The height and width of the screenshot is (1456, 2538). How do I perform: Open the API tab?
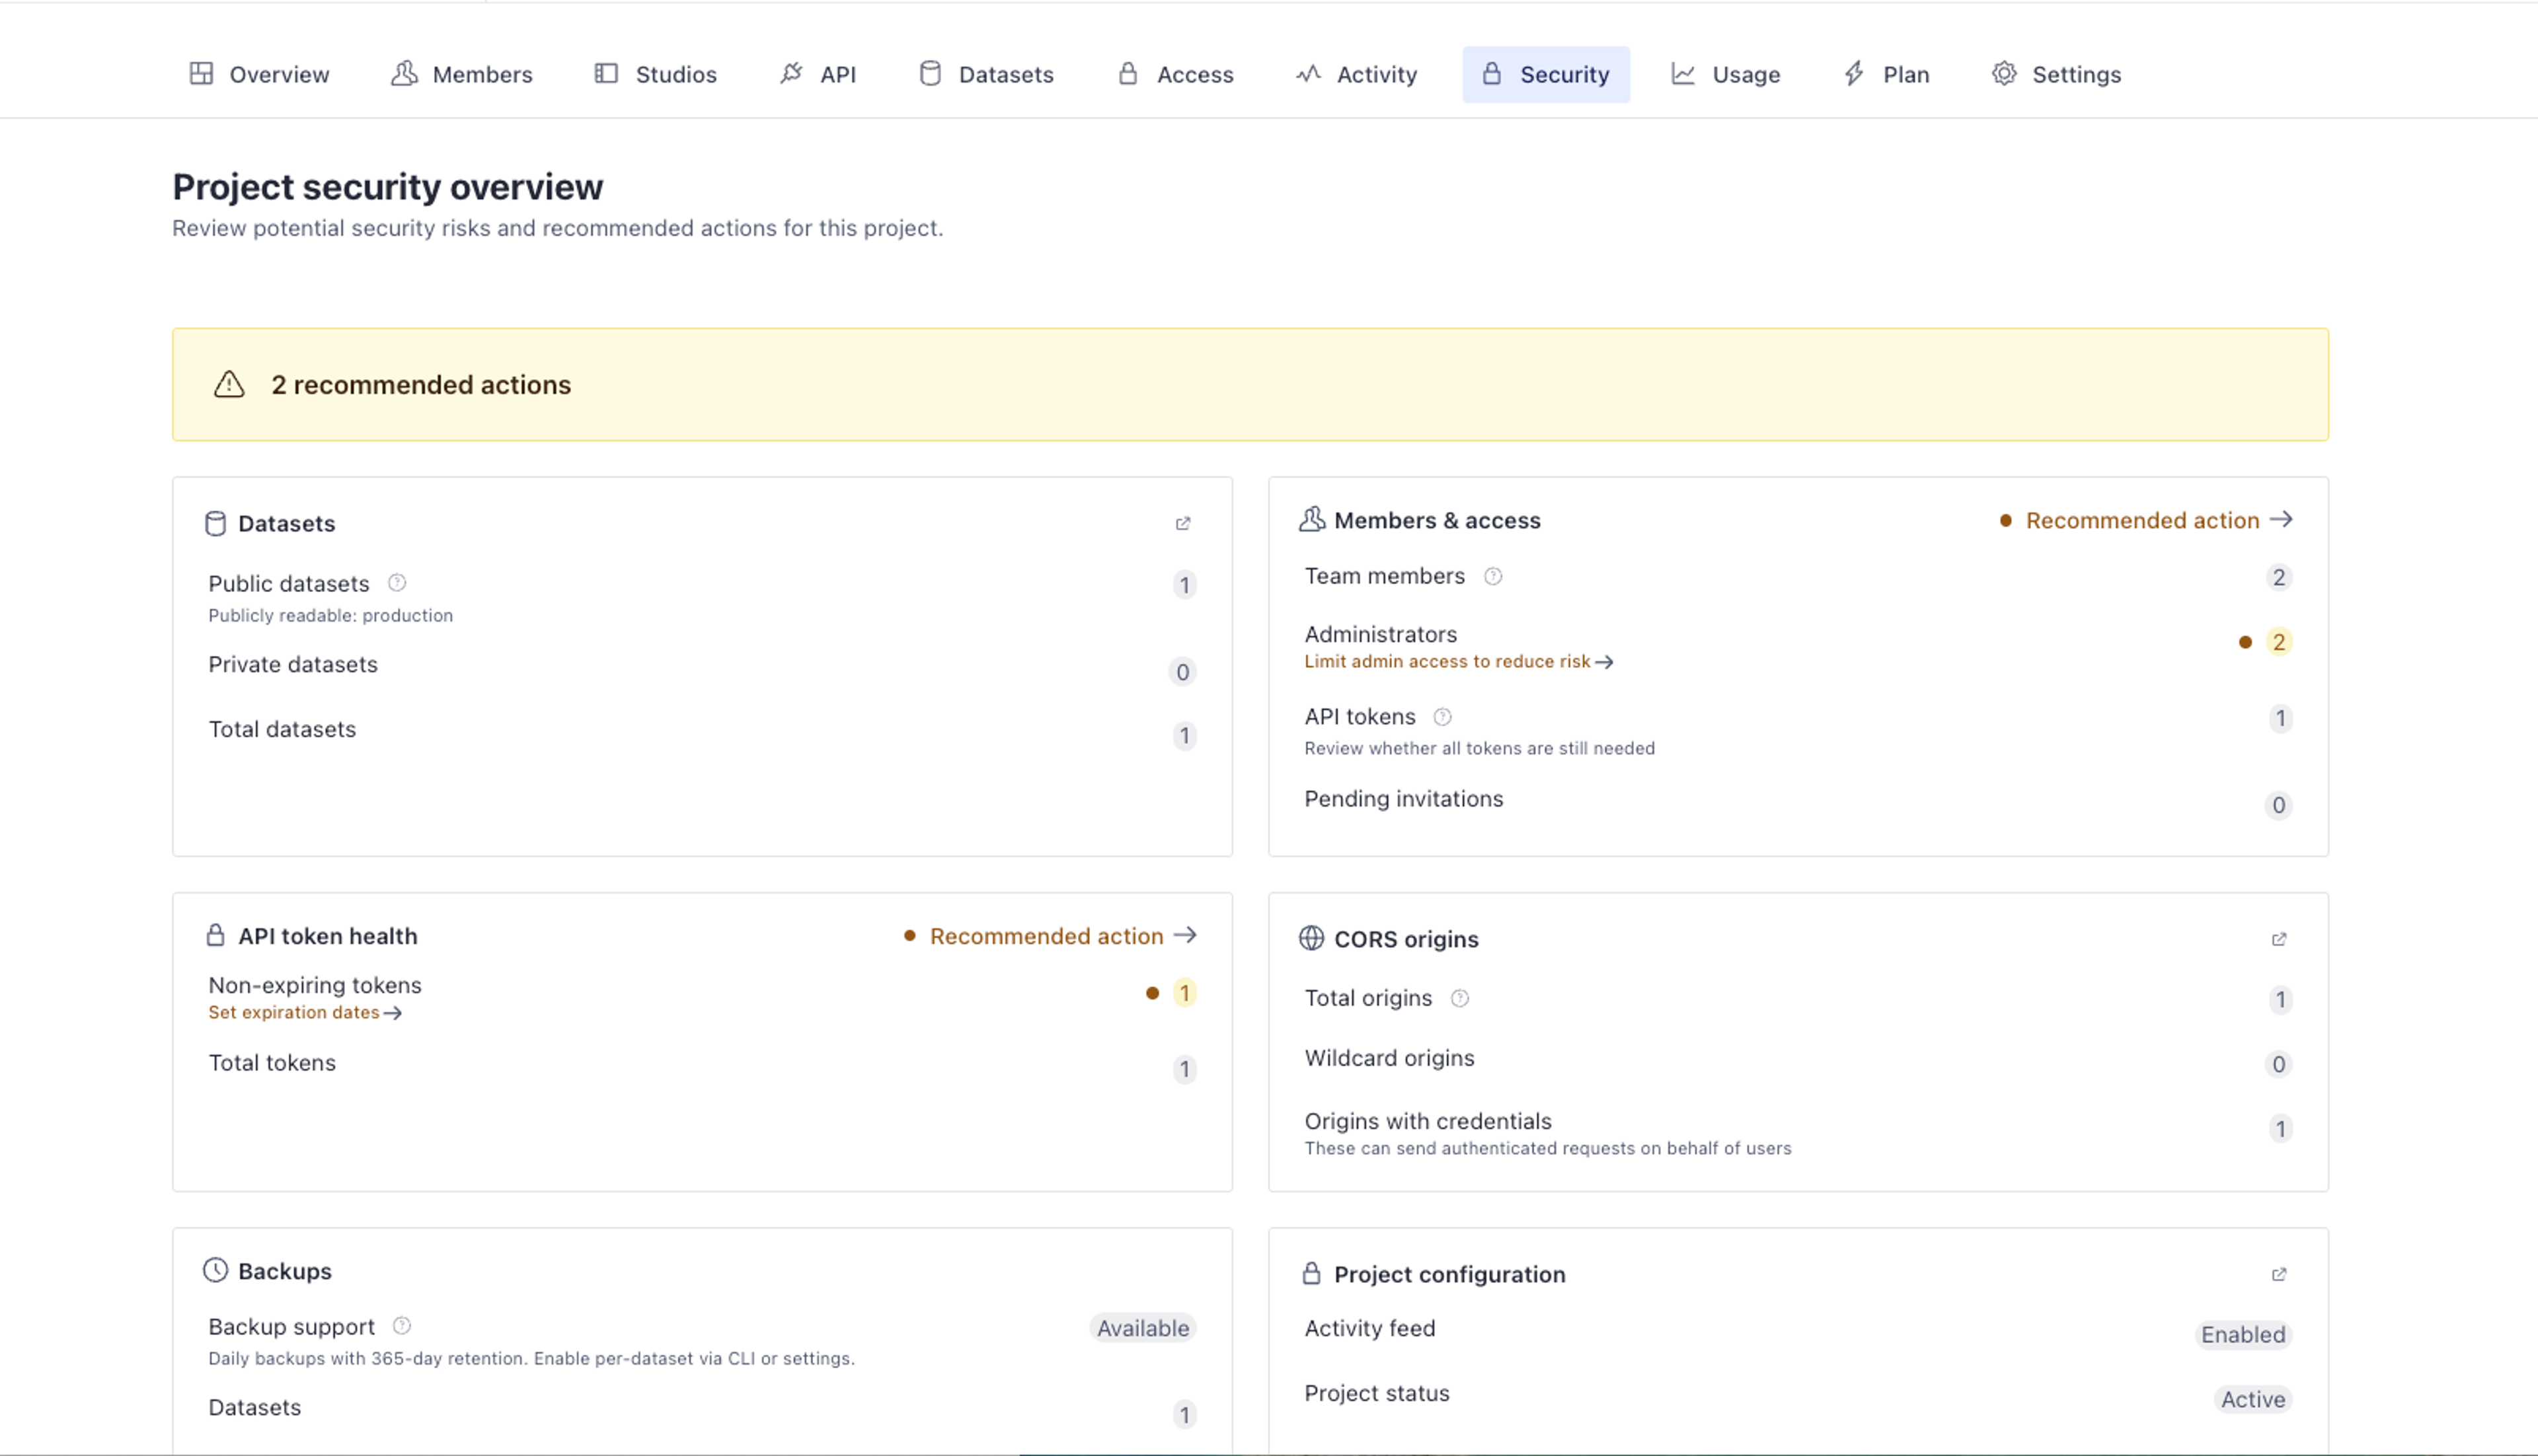point(818,74)
